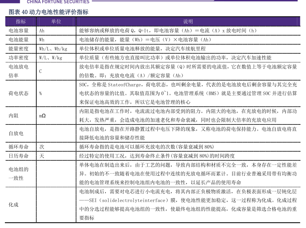Click the 循环寿命 row label

[x=18, y=147]
